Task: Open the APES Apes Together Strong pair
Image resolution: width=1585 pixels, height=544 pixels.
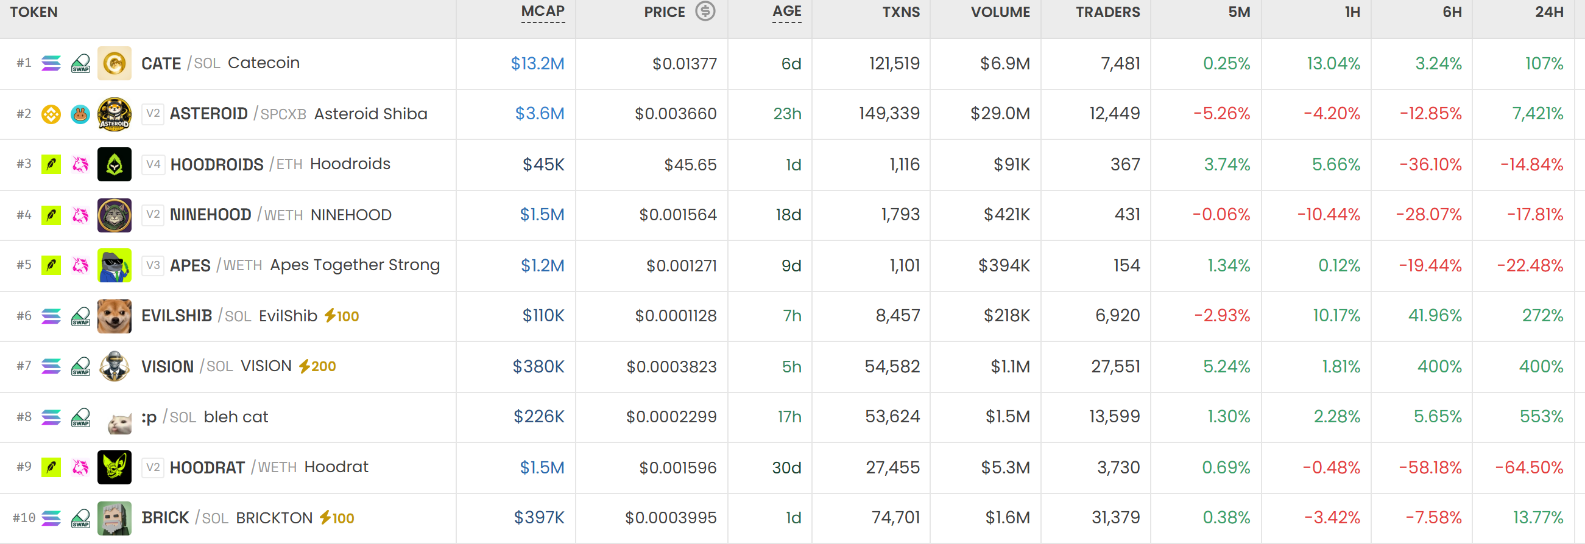Action: tap(305, 265)
